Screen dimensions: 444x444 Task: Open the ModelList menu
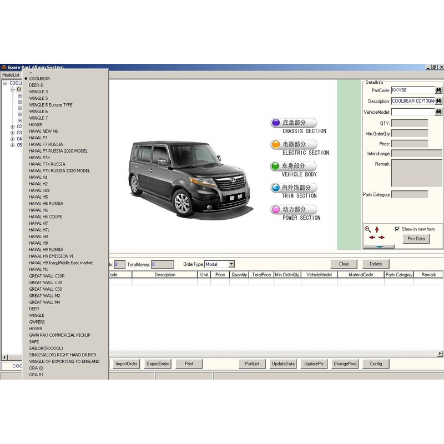pos(11,75)
